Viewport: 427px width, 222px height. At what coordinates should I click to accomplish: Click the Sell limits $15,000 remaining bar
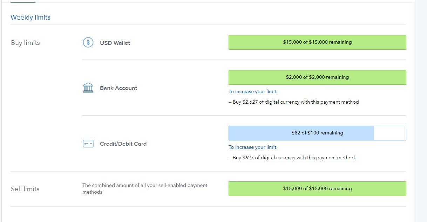point(317,189)
